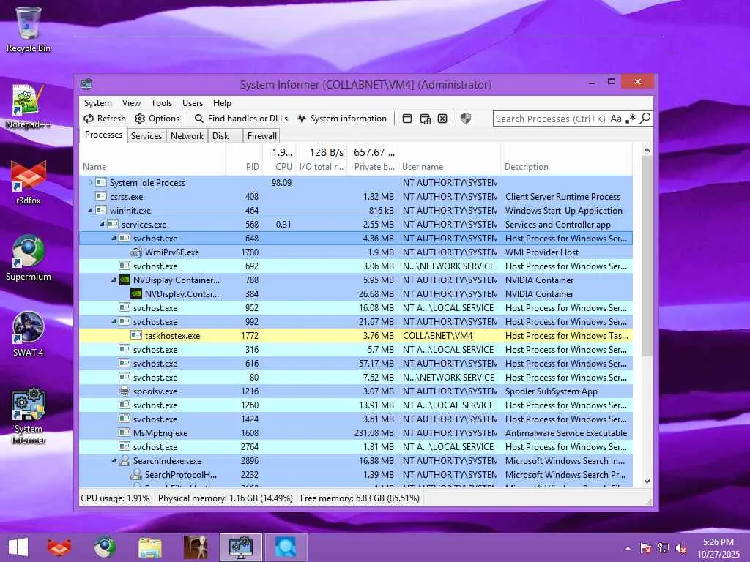Click Free memory status bar entry
The image size is (750, 562).
click(360, 498)
